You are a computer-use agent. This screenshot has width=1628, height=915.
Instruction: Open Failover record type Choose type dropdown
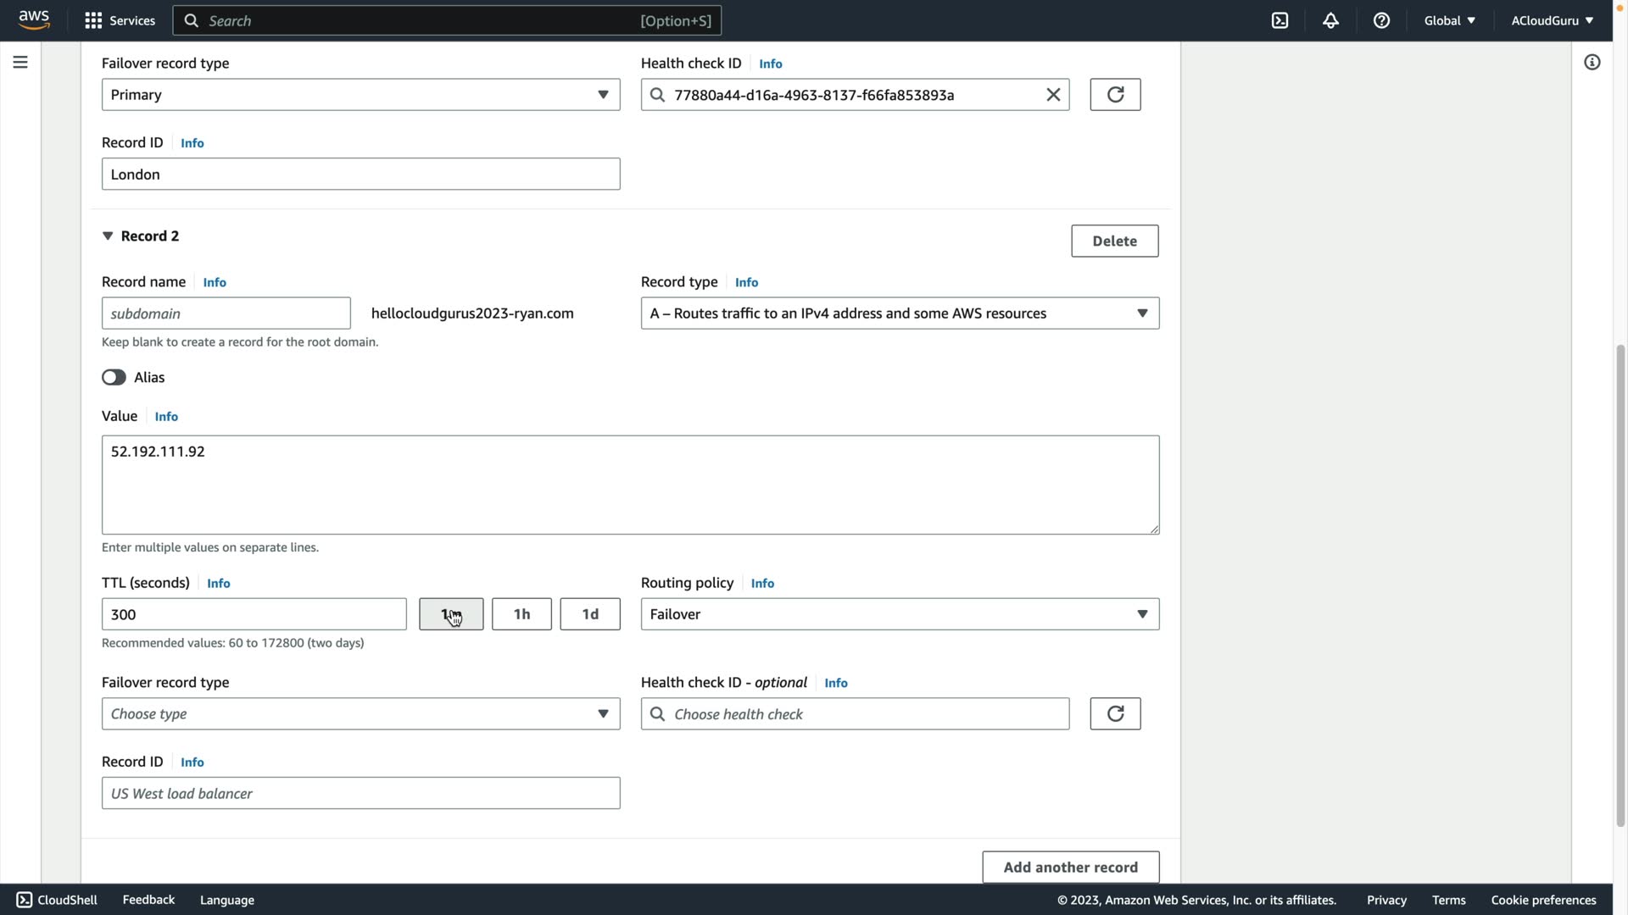[360, 714]
